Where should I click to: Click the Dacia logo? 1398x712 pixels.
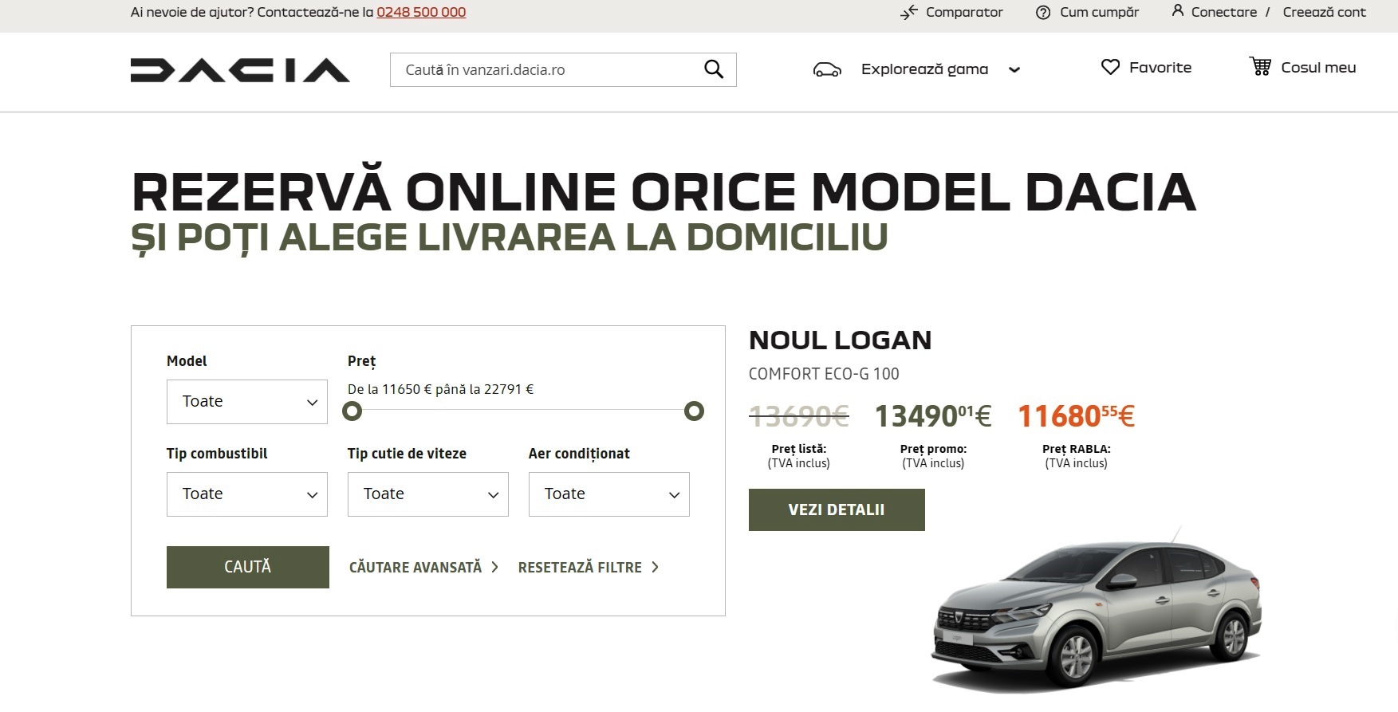[x=240, y=70]
